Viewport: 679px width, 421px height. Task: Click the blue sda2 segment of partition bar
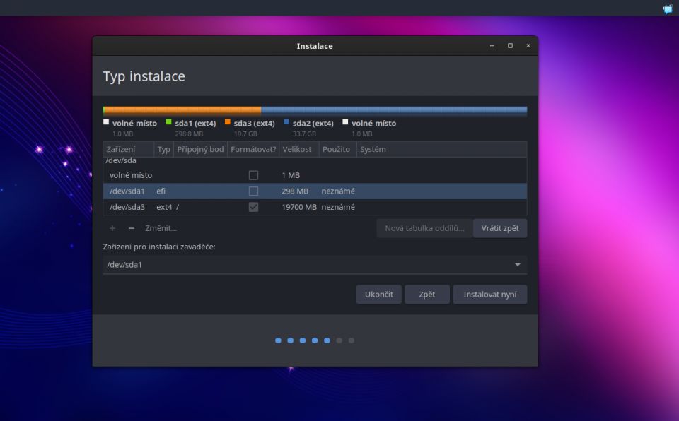tap(394, 110)
